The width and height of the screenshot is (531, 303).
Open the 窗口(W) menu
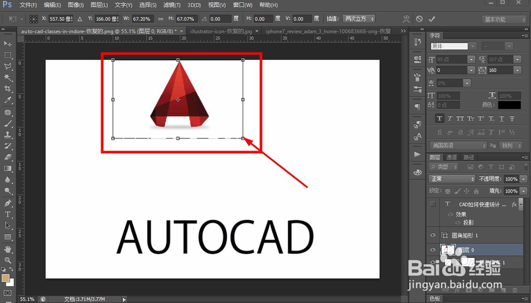(243, 5)
